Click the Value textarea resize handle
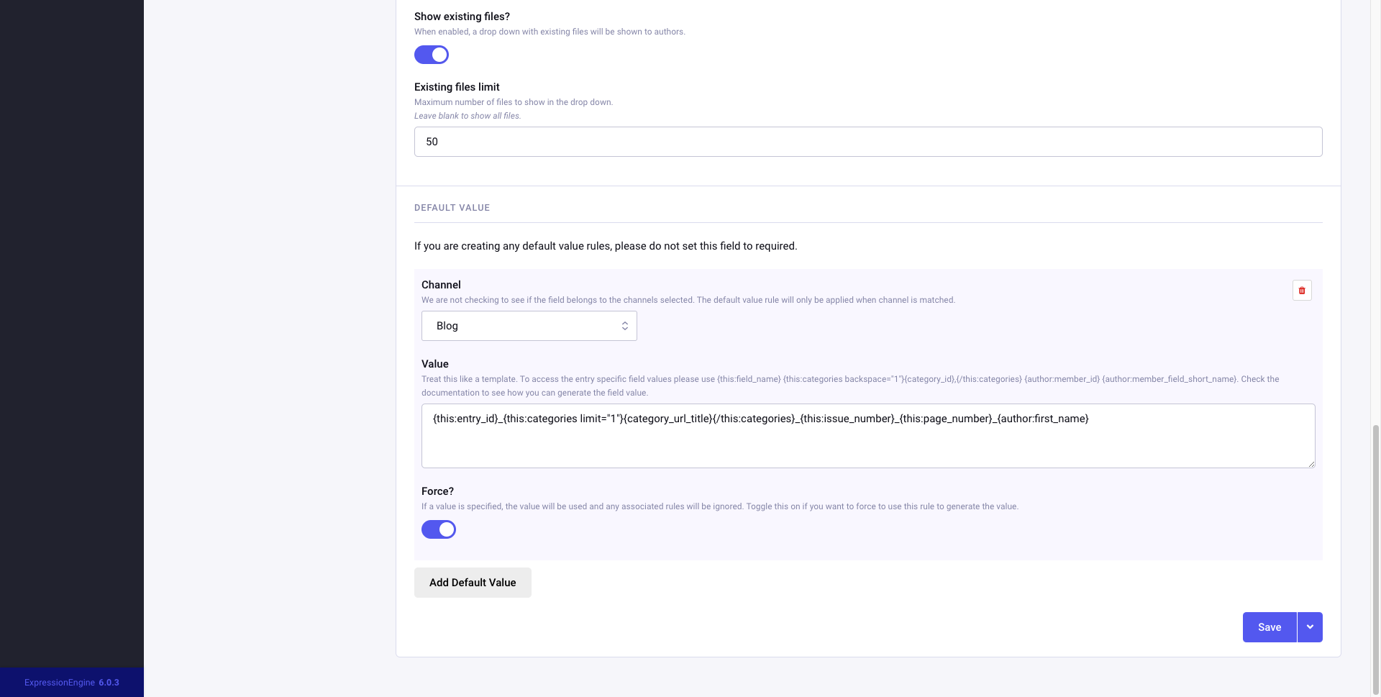 pos(1311,464)
